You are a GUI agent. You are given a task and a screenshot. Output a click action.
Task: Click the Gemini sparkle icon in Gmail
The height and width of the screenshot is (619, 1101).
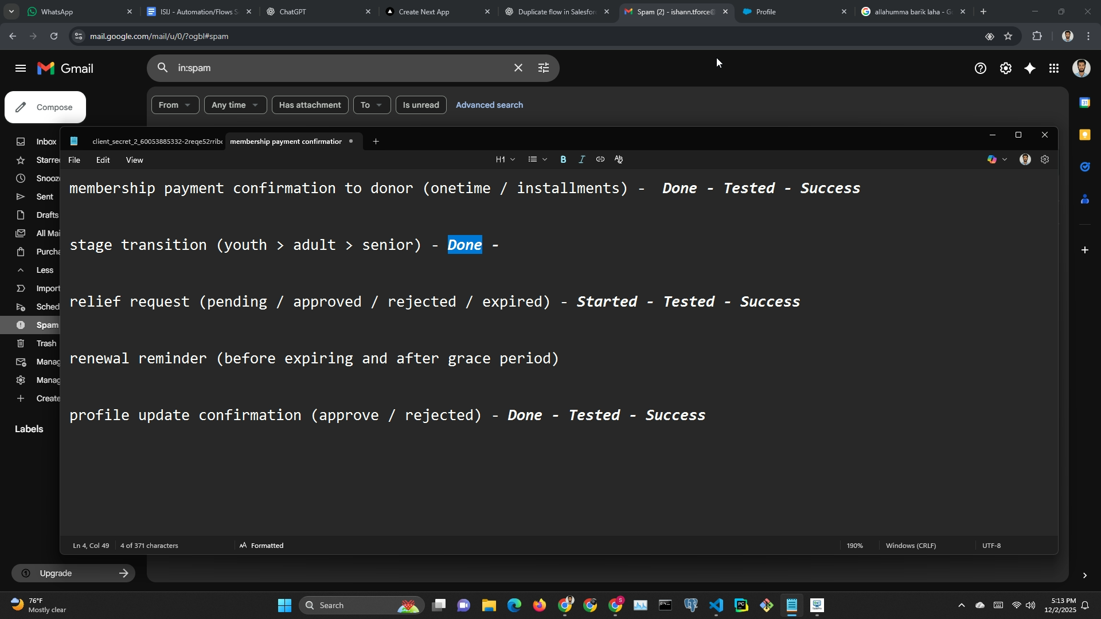[x=1030, y=69]
